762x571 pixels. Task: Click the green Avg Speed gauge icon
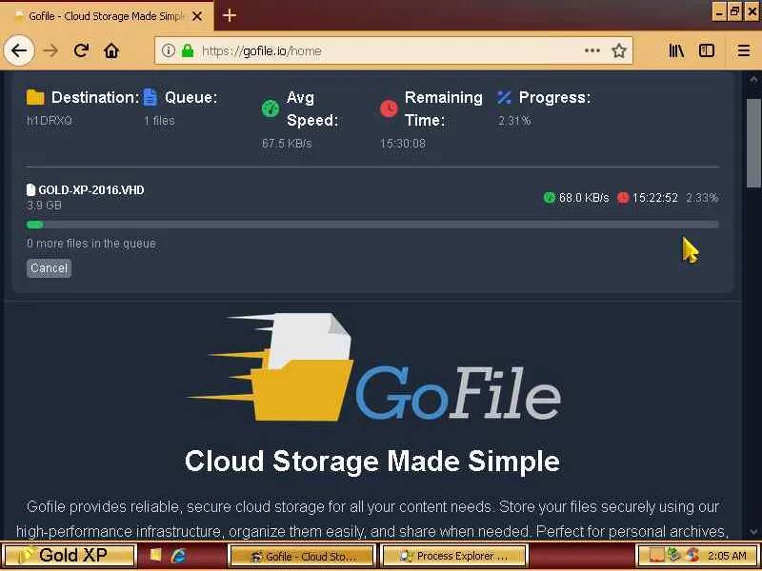click(271, 108)
